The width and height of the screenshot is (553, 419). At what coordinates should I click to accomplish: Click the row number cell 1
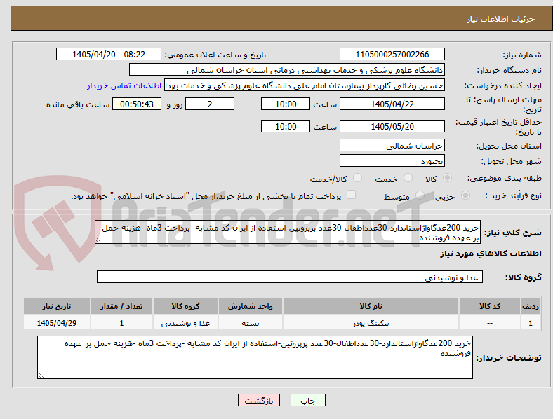pyautogui.click(x=531, y=323)
